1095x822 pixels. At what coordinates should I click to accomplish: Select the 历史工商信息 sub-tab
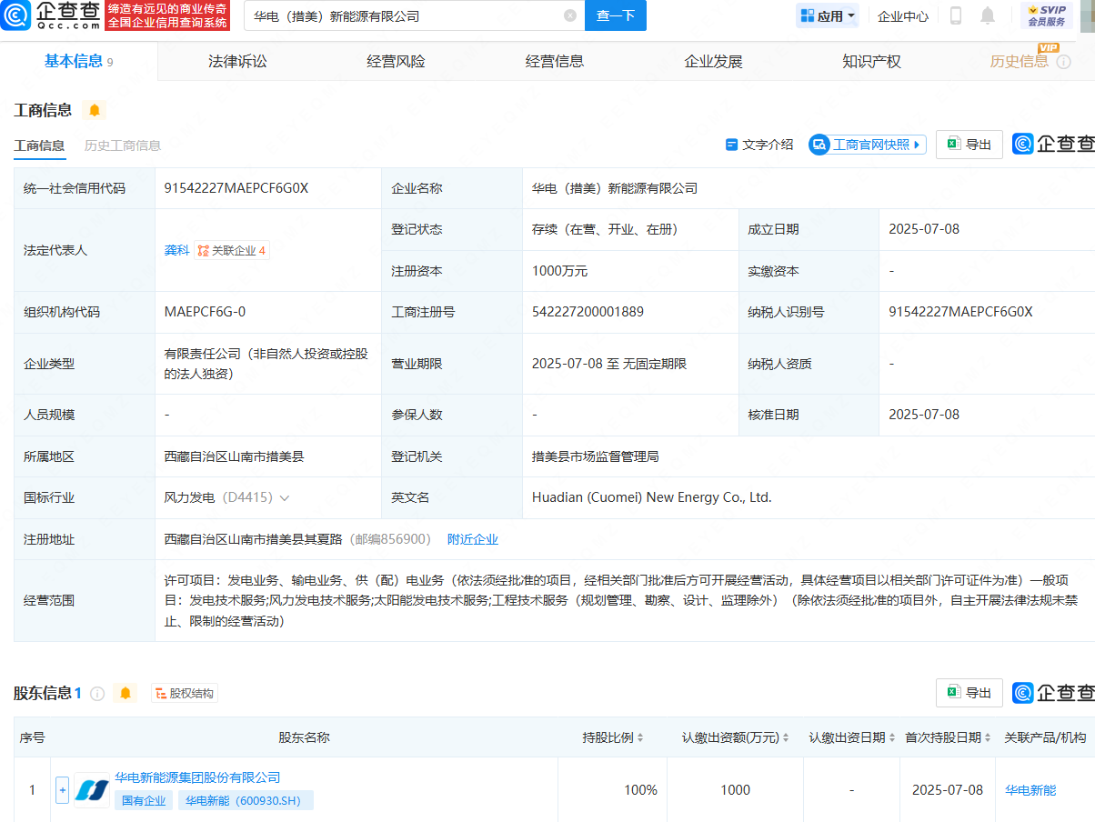pyautogui.click(x=123, y=145)
